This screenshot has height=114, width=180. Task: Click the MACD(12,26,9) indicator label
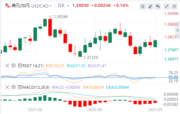(36, 87)
